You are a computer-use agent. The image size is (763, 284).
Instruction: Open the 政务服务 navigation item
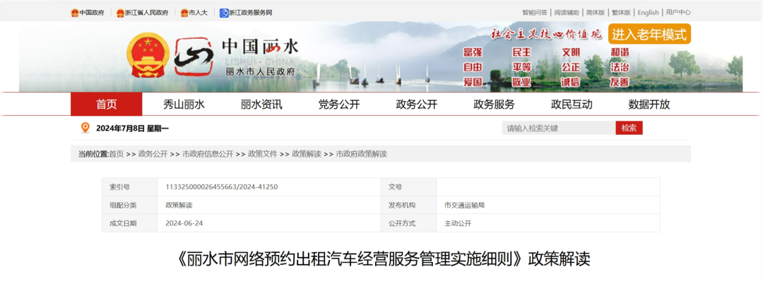point(494,104)
